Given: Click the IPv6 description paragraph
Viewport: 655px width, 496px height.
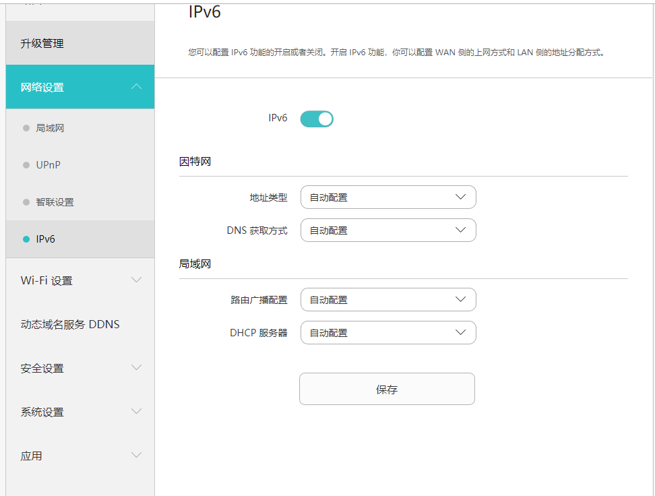Looking at the screenshot, I should 396,53.
